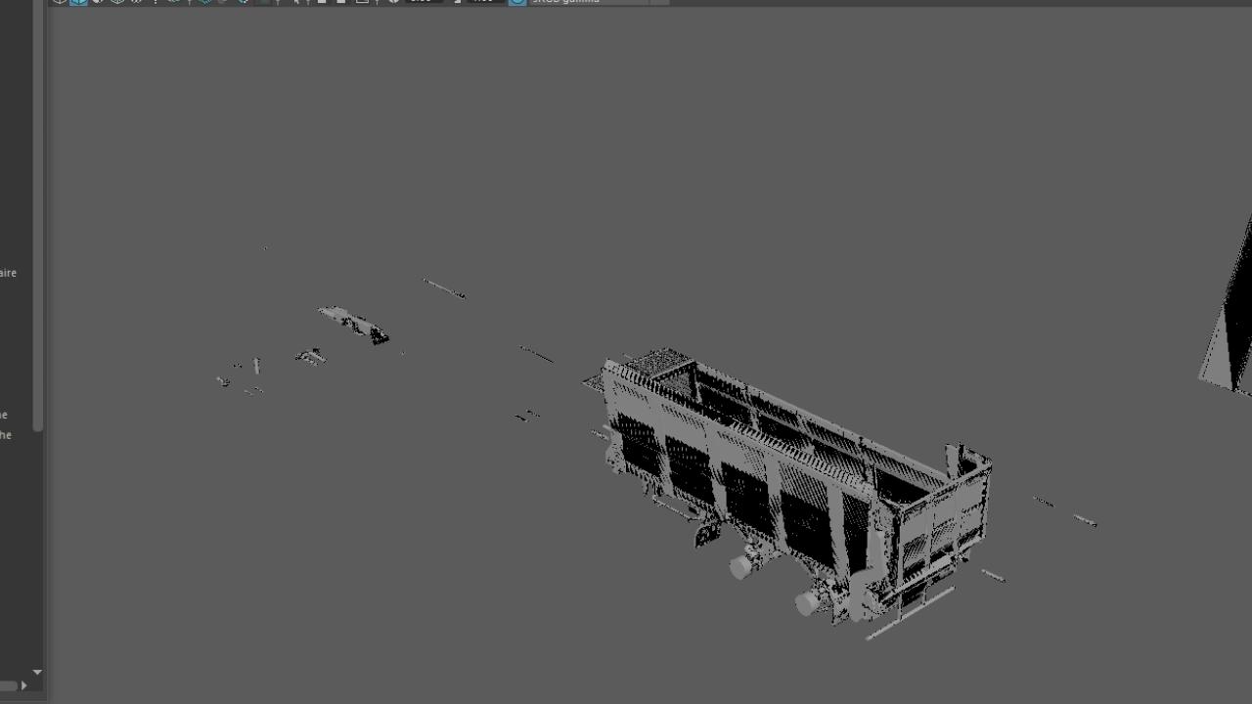Toggle the color management view transform icon
This screenshot has height=704, width=1252.
(517, 1)
